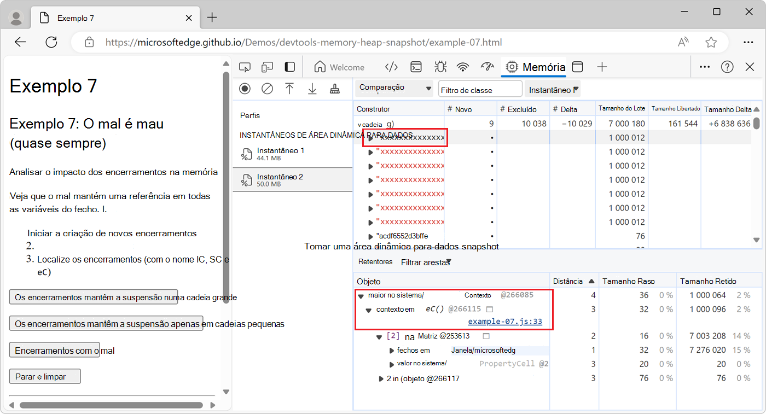Open the example-07.js:33 source link
Image resolution: width=766 pixels, height=414 pixels.
(x=504, y=322)
